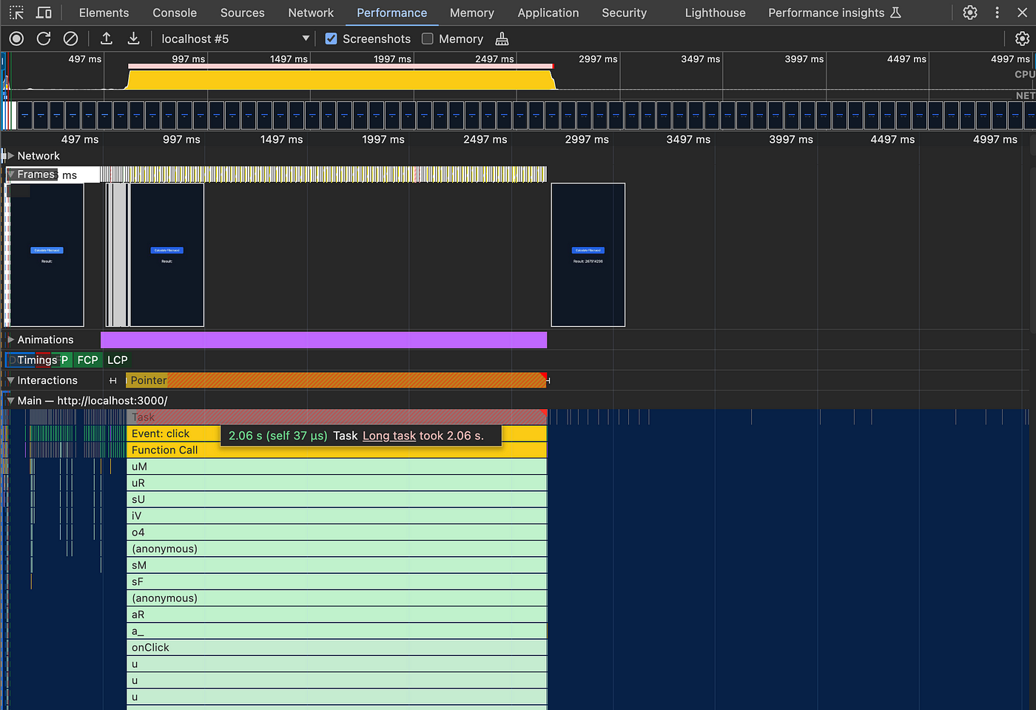Load a profile with the upload icon
The image size is (1036, 710).
tap(107, 38)
